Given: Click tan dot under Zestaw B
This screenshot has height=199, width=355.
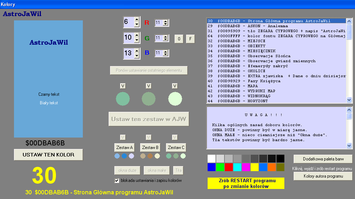Looking at the screenshot, I should click(x=143, y=156).
